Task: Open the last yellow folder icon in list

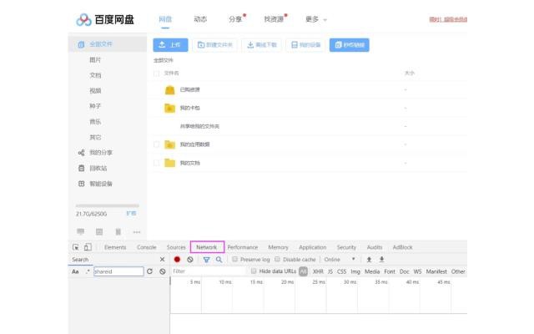Action: tap(169, 163)
